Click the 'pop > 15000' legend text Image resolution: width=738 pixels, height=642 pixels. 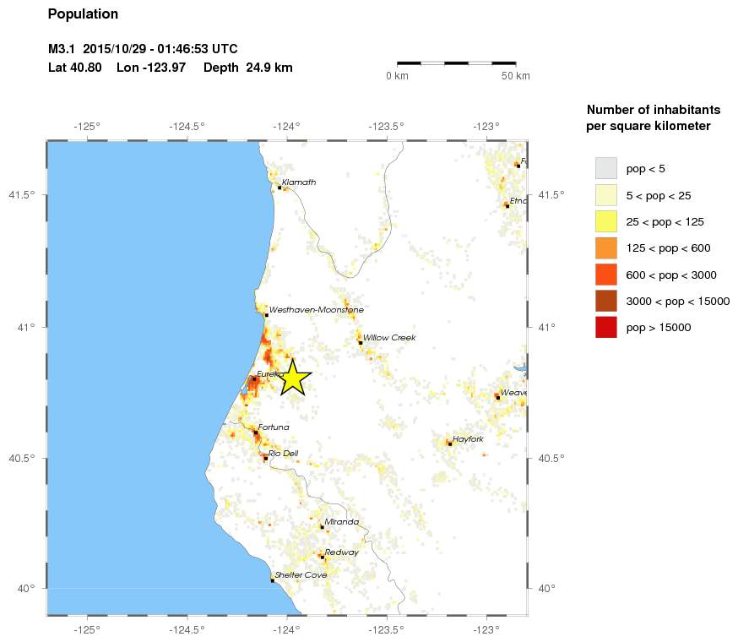coord(659,328)
